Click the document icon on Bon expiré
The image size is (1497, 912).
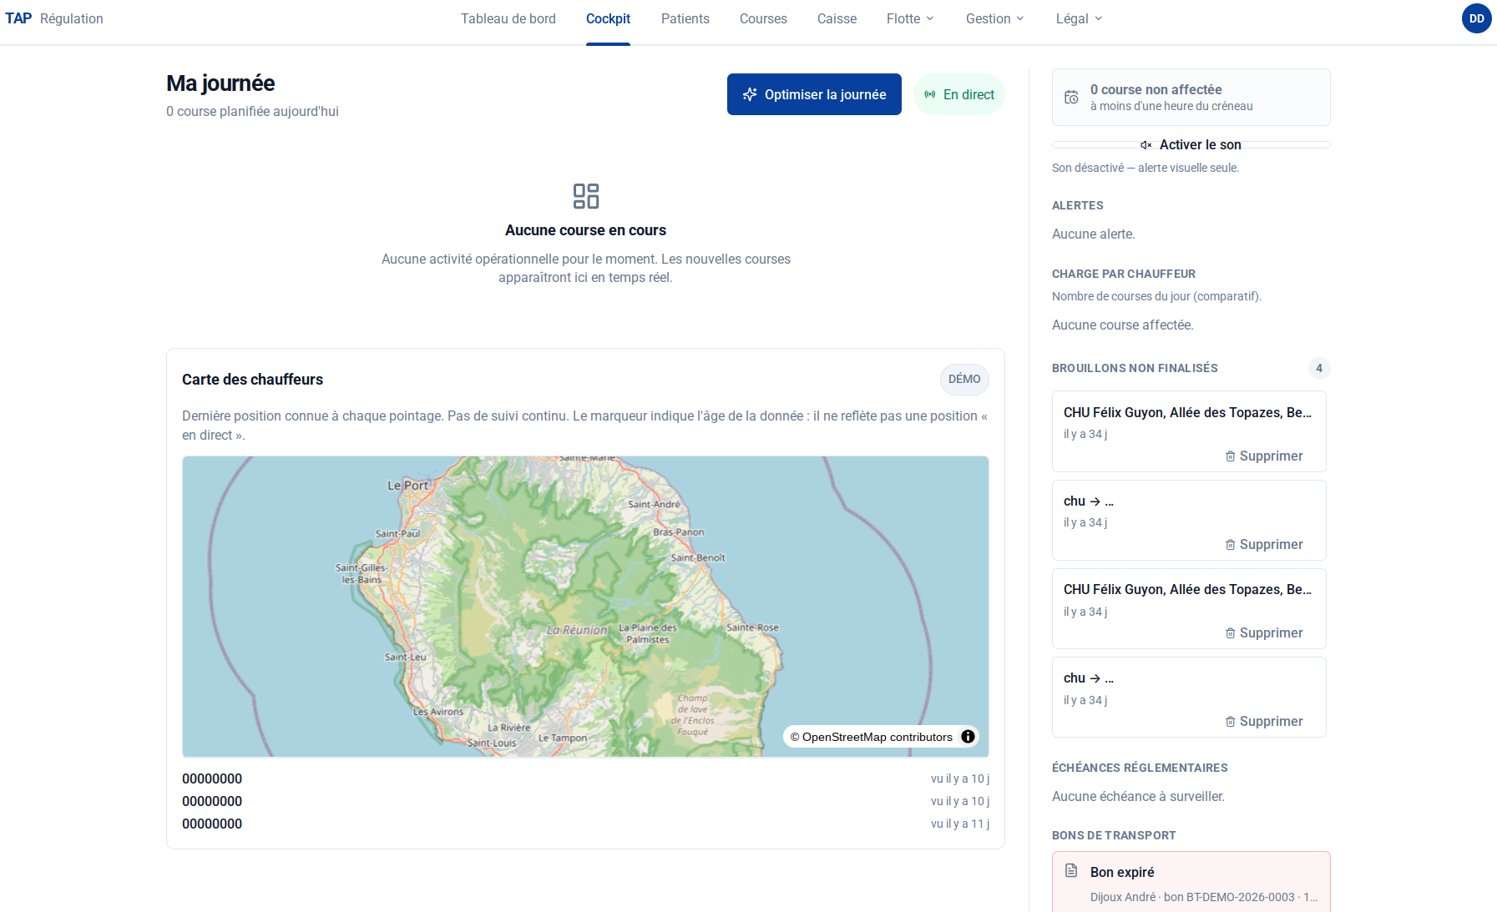pos(1071,871)
